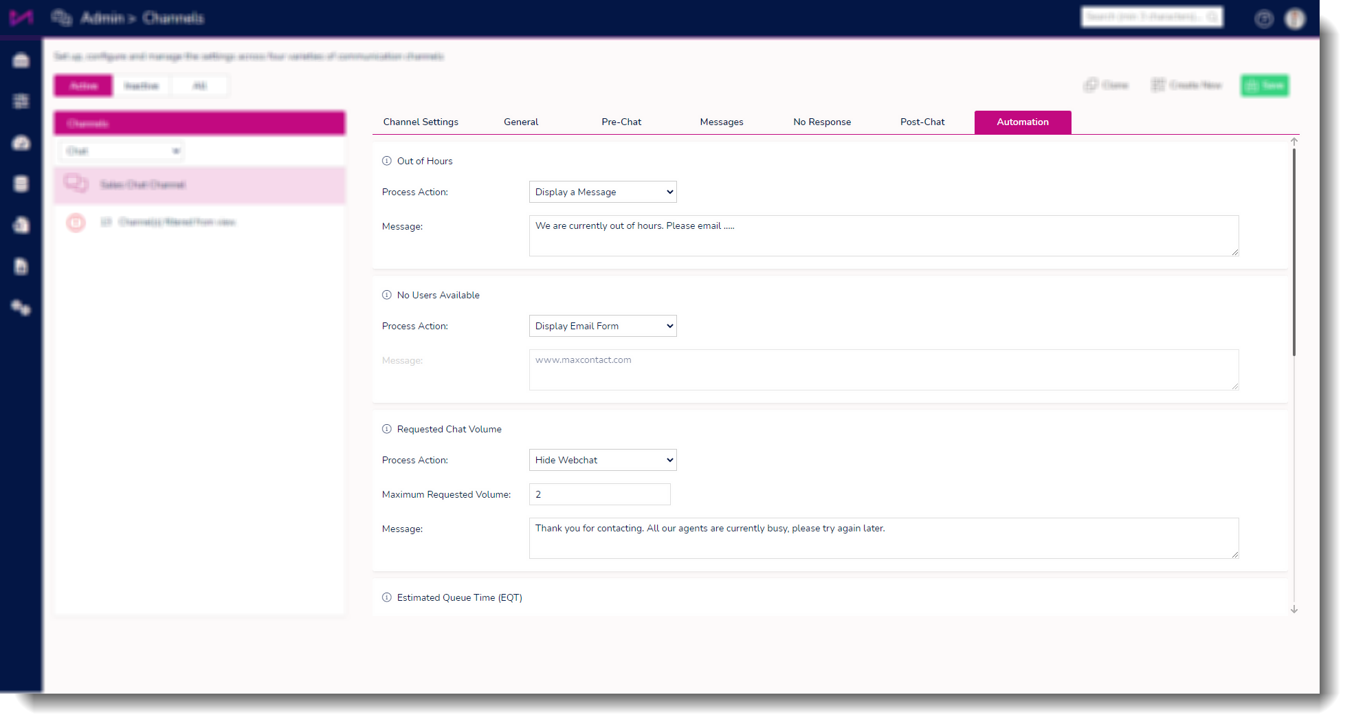Click the Maximum Requested Volume field
Image resolution: width=1354 pixels, height=728 pixels.
pos(600,494)
